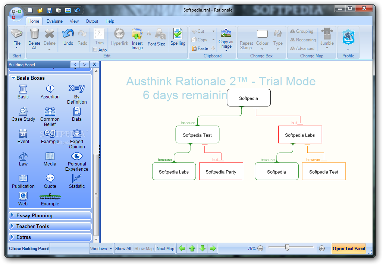
Task: Navigate map with green left arrow
Action: pos(182,248)
